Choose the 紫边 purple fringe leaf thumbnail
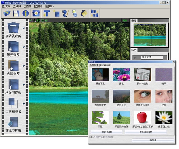This screenshot has width=179, height=149. (x=100, y=118)
